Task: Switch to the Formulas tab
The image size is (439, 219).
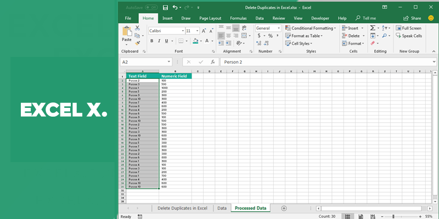Action: point(238,18)
